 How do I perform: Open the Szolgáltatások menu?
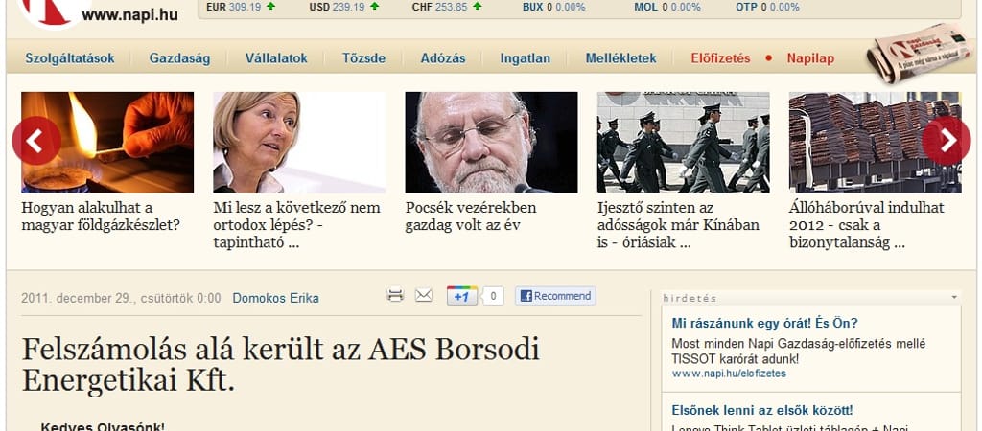tap(69, 58)
